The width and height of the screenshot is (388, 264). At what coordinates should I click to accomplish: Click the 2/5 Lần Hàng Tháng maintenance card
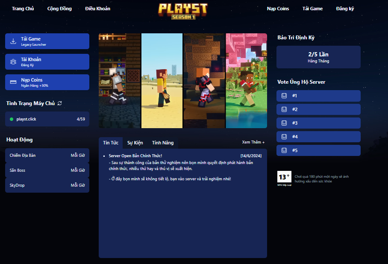click(318, 57)
